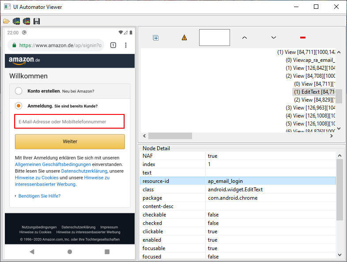Select the Konto erstellen radio button

coord(19,91)
